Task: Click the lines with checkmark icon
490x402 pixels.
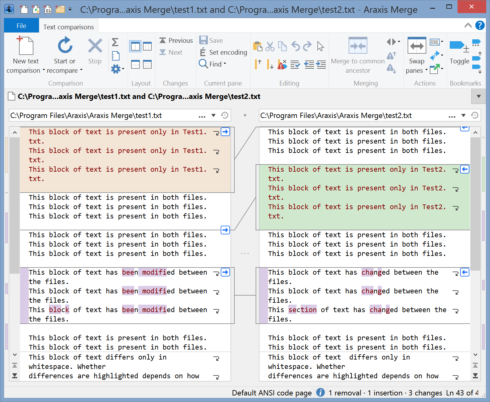Action: [295, 64]
